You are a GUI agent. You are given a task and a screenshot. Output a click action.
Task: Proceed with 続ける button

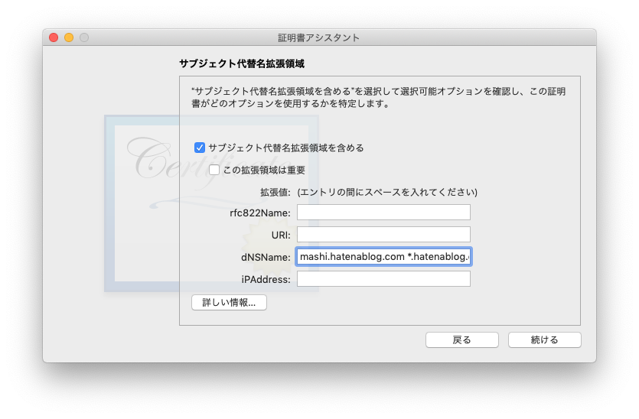click(544, 340)
